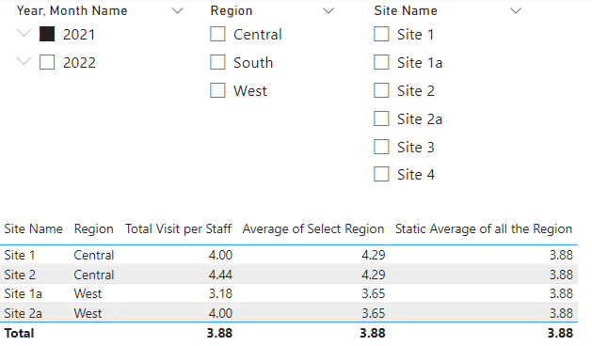Screen dimensions: 592x346
Task: Click Total row Average of Select Region value
Action: (373, 333)
